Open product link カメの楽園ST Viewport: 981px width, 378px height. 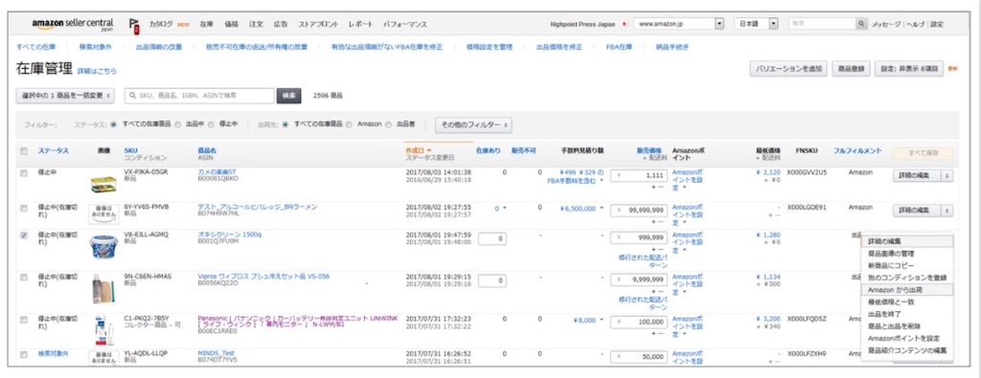click(x=217, y=171)
